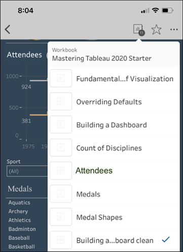Image resolution: width=183 pixels, height=252 pixels.
Task: Choose the Medals sheet entry
Action: click(88, 194)
